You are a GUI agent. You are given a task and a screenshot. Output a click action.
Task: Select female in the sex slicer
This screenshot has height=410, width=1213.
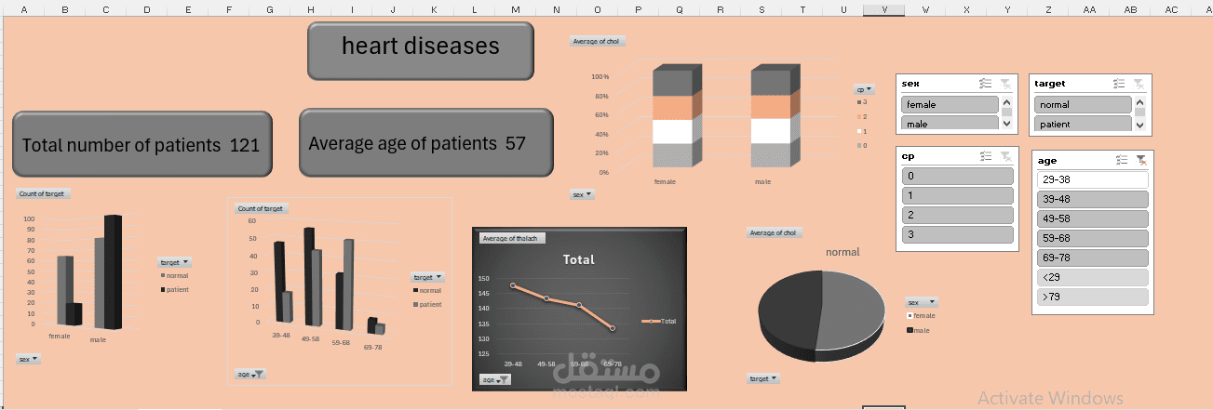coord(950,105)
